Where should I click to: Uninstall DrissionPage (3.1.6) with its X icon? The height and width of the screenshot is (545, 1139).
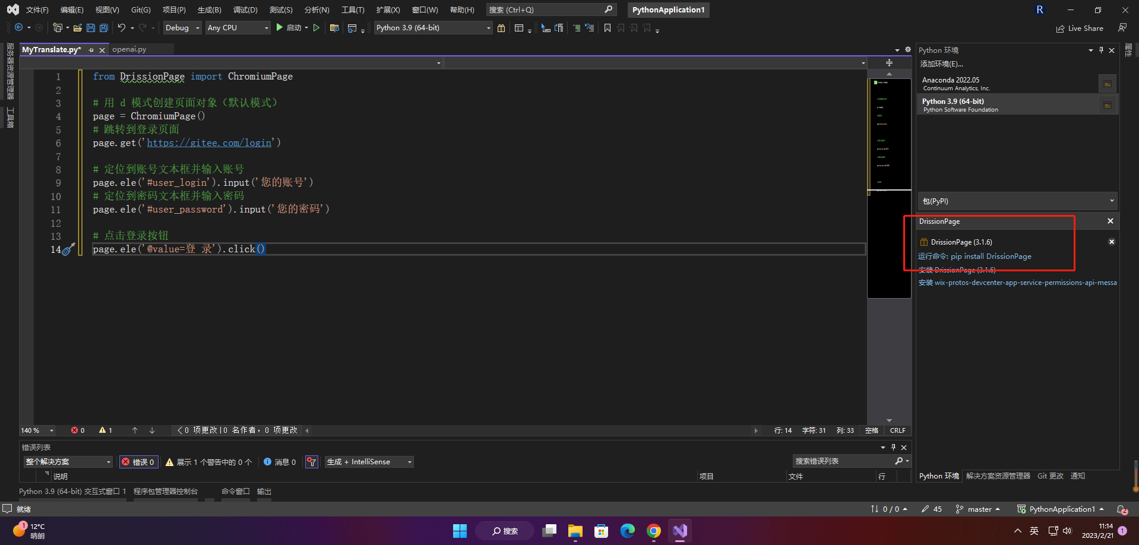[x=1112, y=242]
